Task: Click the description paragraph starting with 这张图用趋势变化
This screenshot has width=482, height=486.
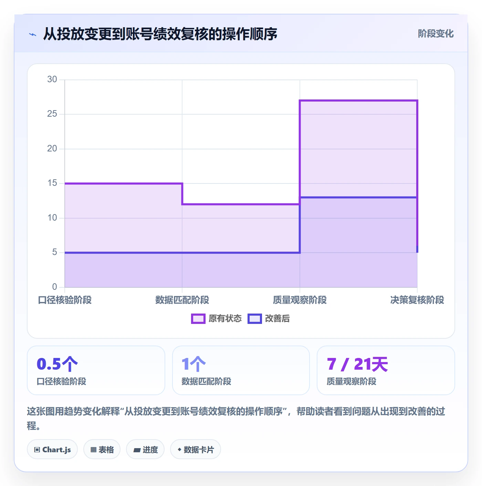Action: click(236, 418)
